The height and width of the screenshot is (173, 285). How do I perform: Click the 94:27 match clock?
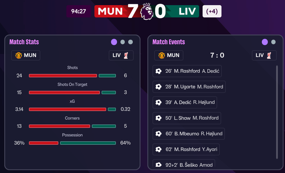coord(79,11)
